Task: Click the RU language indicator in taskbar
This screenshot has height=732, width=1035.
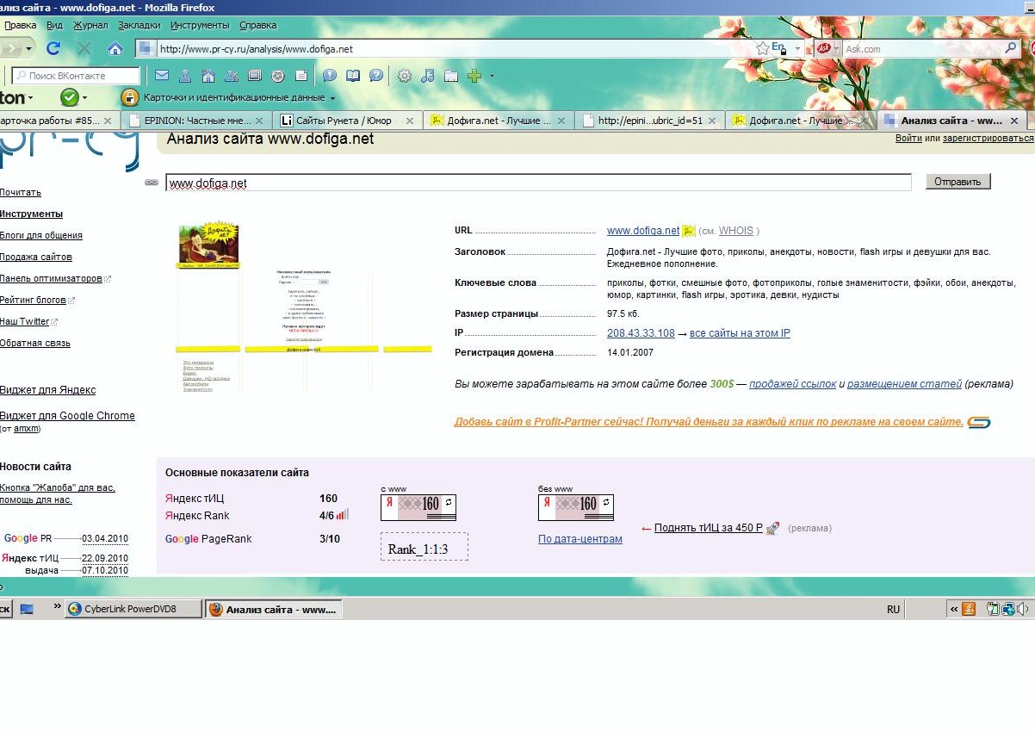Action: 893,609
